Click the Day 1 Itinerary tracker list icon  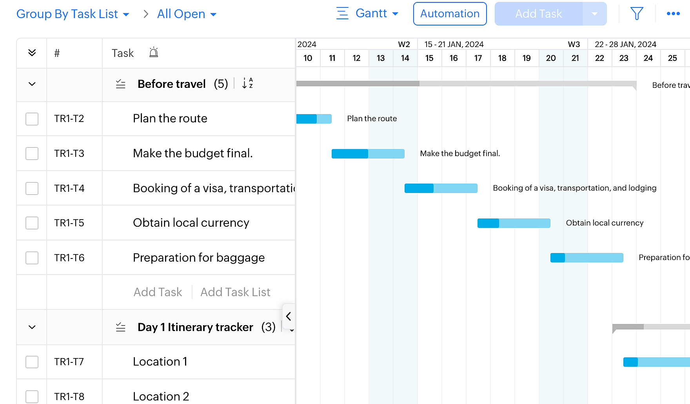(x=121, y=327)
